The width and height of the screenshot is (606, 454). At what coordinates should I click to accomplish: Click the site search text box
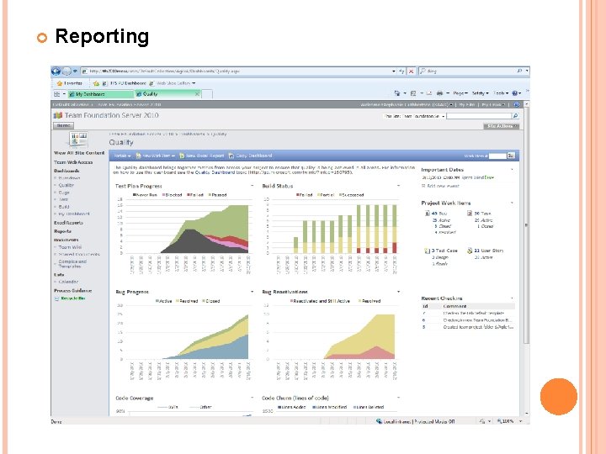pyautogui.click(x=479, y=116)
